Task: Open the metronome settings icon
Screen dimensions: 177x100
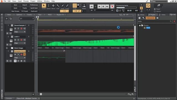Action: coord(141,11)
